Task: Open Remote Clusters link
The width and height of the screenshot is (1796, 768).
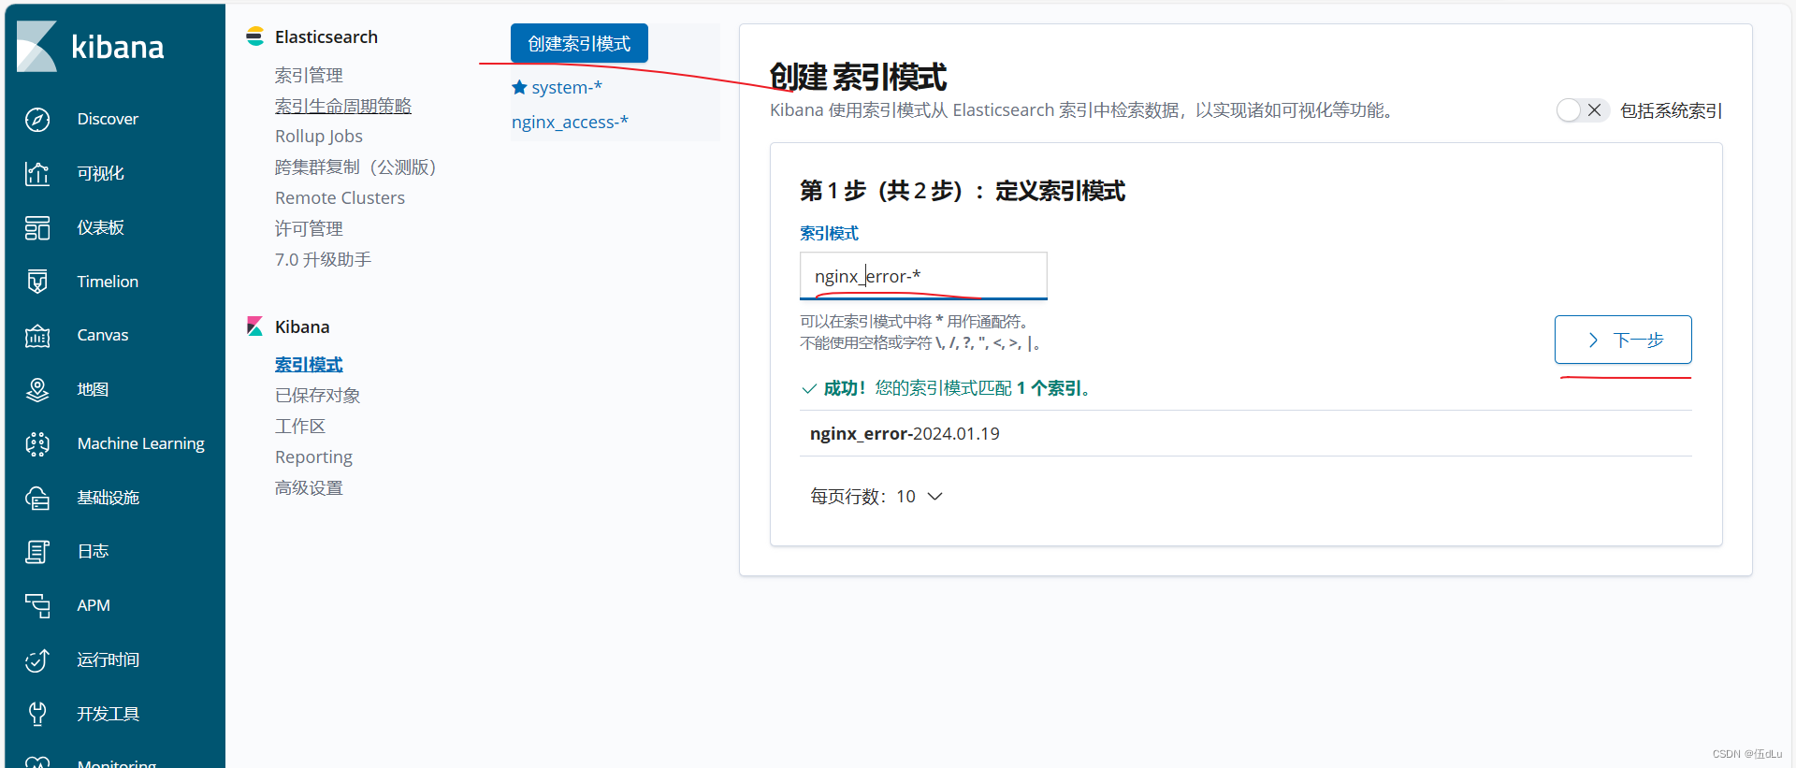Action: (x=340, y=197)
